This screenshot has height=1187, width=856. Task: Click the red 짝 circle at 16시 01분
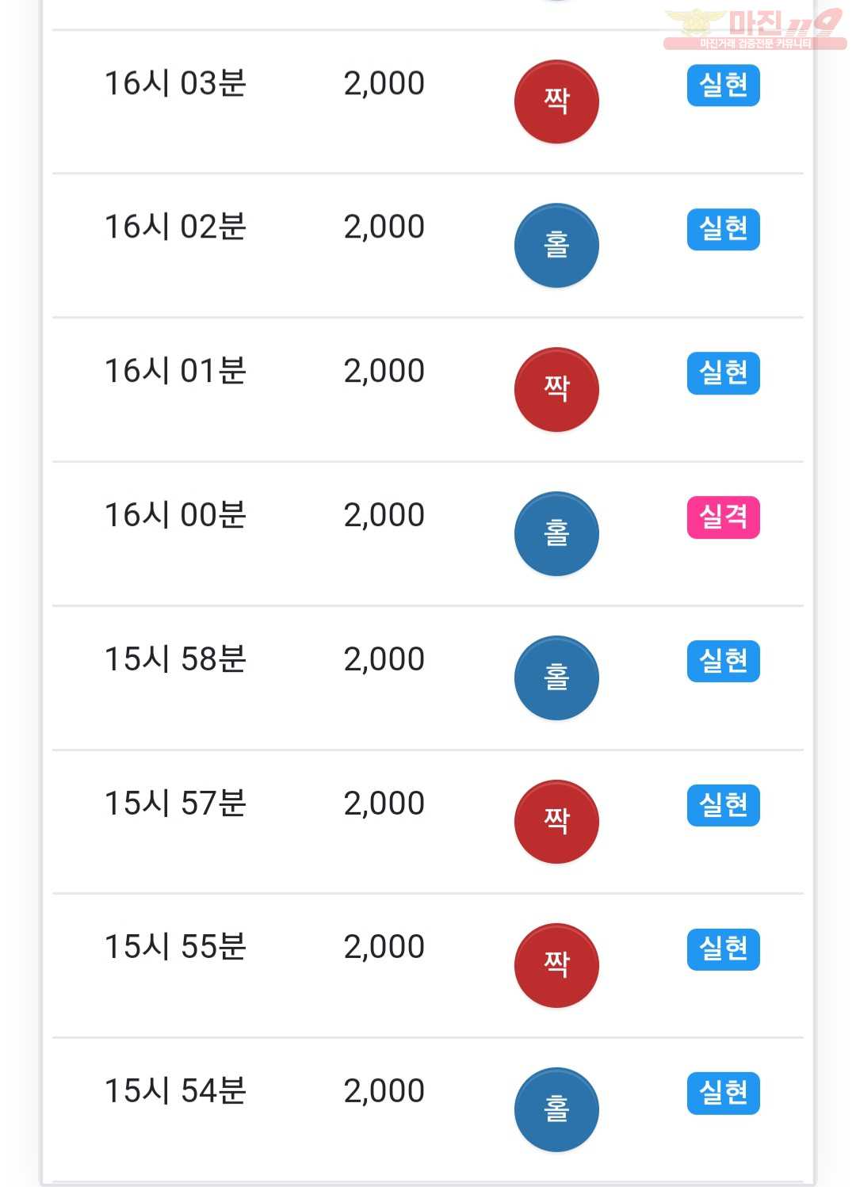coord(556,390)
